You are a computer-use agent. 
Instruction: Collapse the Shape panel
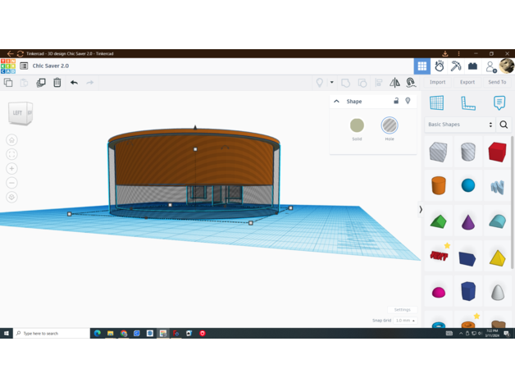tap(336, 102)
